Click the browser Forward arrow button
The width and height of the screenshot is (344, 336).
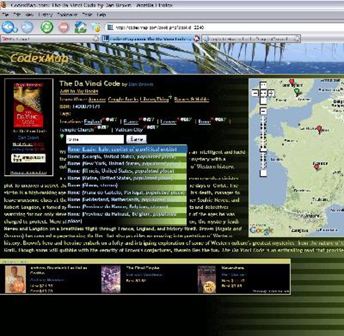[x=27, y=27]
